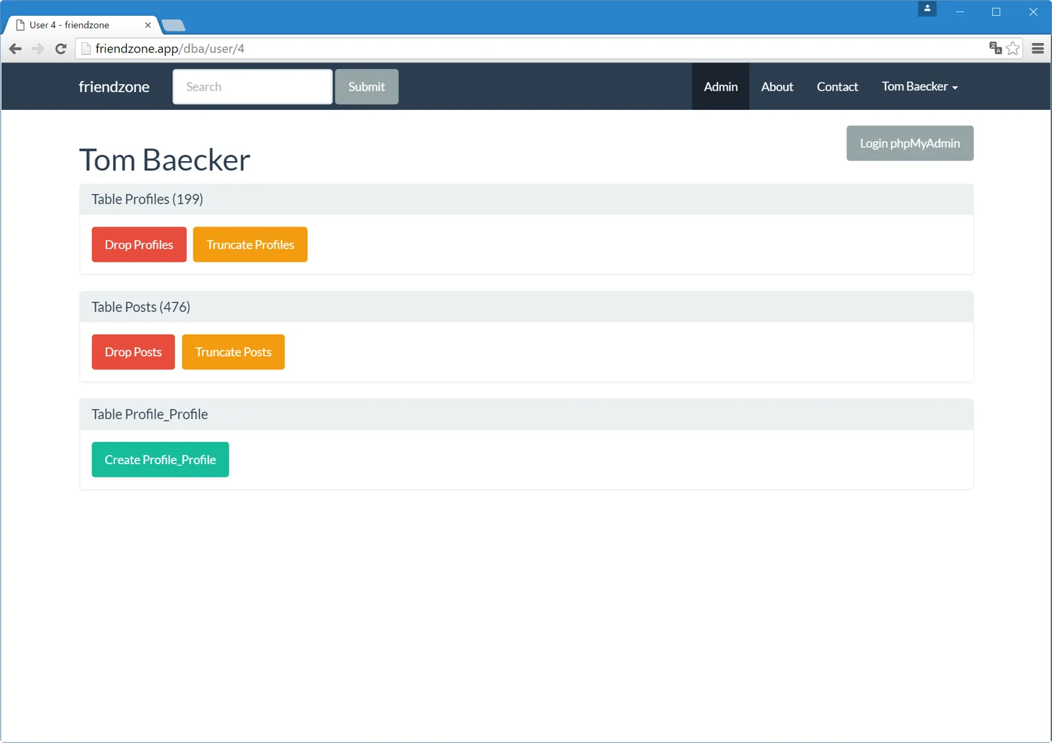Click the Chrome user profile icon
Screen dimensions: 1052x743
tap(927, 9)
